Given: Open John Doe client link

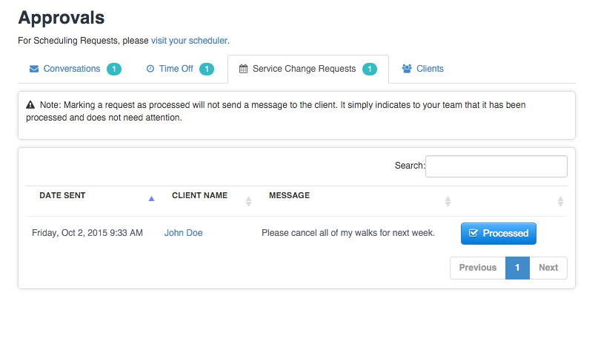Looking at the screenshot, I should tap(184, 233).
